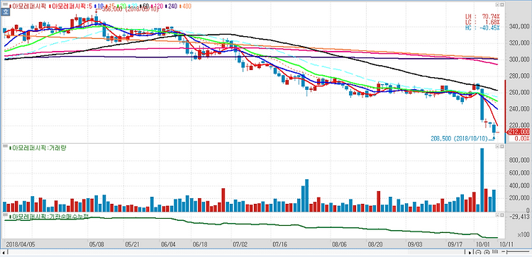
Task: Select the 15-day moving average legend
Action: point(110,6)
